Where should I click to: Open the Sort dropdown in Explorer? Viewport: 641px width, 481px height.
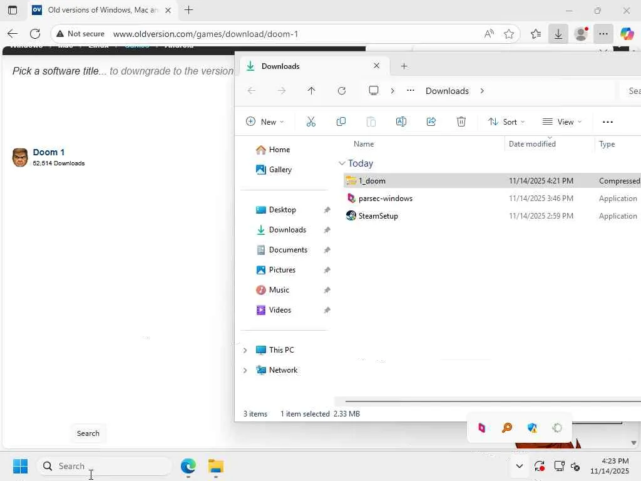click(x=506, y=122)
